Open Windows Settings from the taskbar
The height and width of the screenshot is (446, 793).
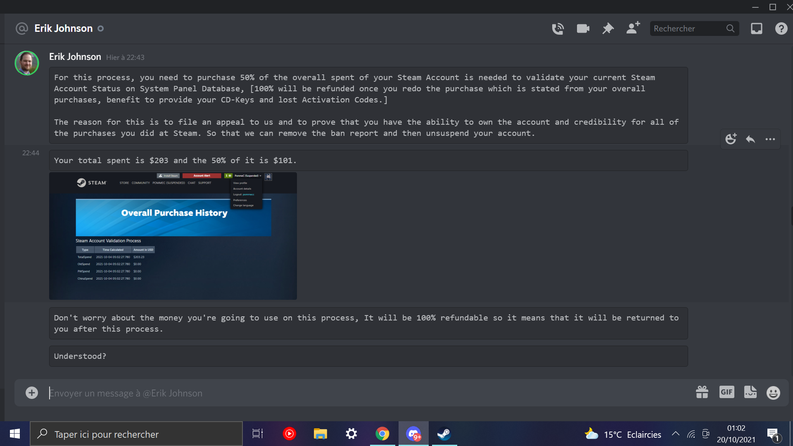pos(351,434)
